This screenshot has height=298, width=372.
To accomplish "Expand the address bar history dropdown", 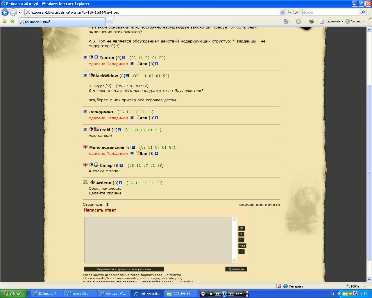I will pos(282,12).
